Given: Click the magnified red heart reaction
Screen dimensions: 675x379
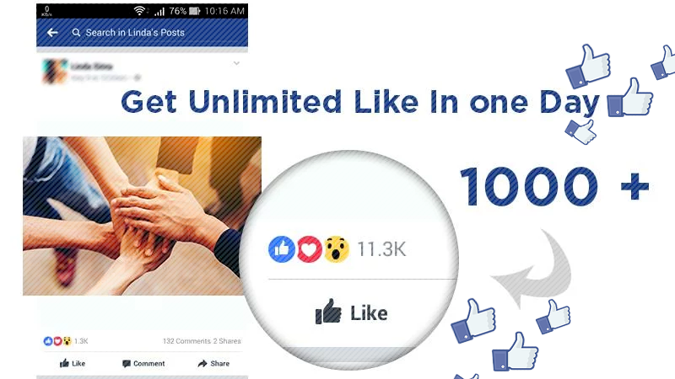Looking at the screenshot, I should tap(309, 248).
